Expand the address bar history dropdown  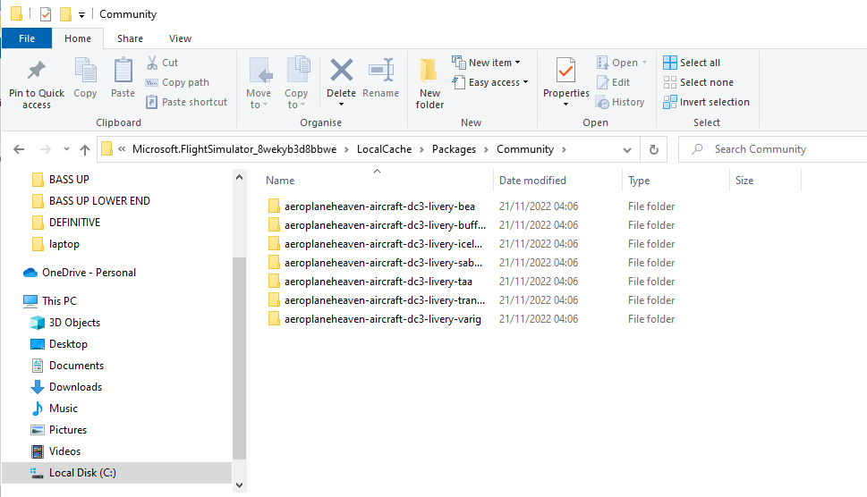pyautogui.click(x=627, y=149)
